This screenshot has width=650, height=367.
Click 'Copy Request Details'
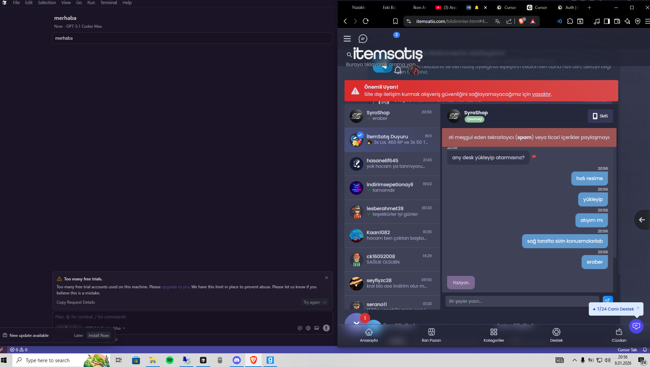pyautogui.click(x=76, y=302)
